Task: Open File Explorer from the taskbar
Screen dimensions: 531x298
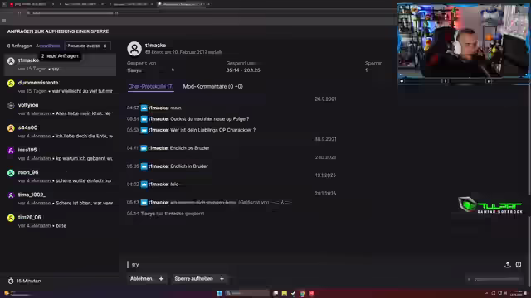Action: (x=284, y=293)
